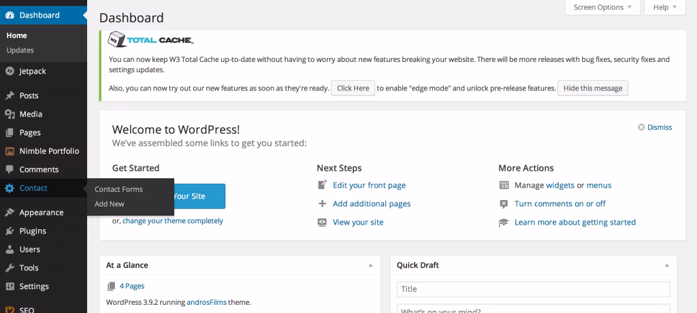
Task: Click the Nimble Portfolio icon
Action: [x=10, y=151]
